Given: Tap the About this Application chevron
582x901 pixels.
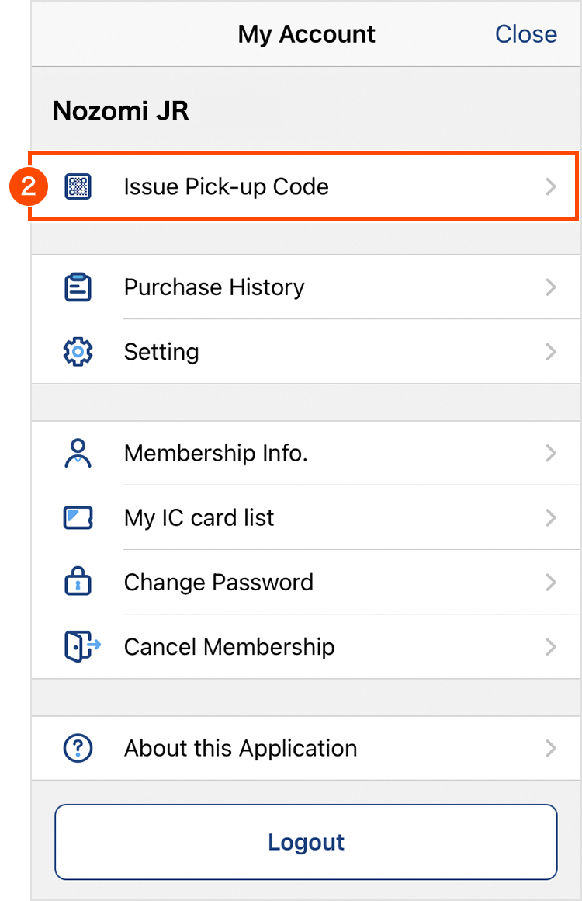Looking at the screenshot, I should 551,748.
